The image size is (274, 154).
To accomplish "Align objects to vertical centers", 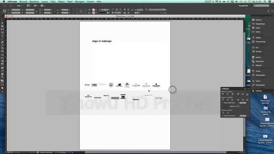I will [243, 94].
